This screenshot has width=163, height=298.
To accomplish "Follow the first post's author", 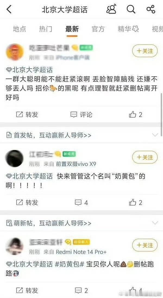I will [145, 51].
